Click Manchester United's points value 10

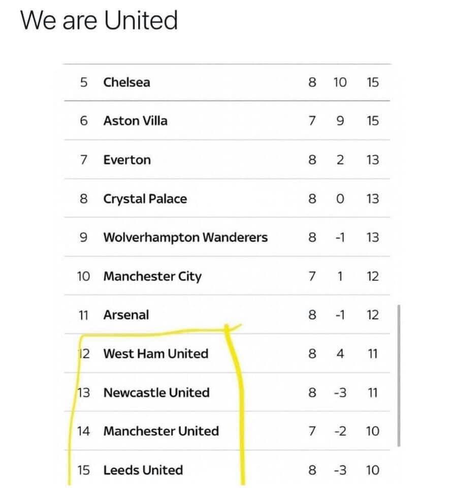pyautogui.click(x=372, y=432)
